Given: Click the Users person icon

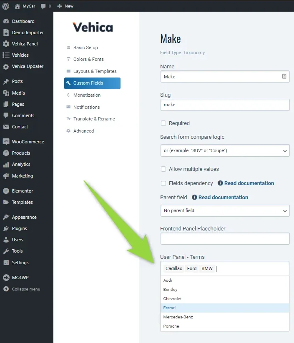Looking at the screenshot, I should 6,240.
